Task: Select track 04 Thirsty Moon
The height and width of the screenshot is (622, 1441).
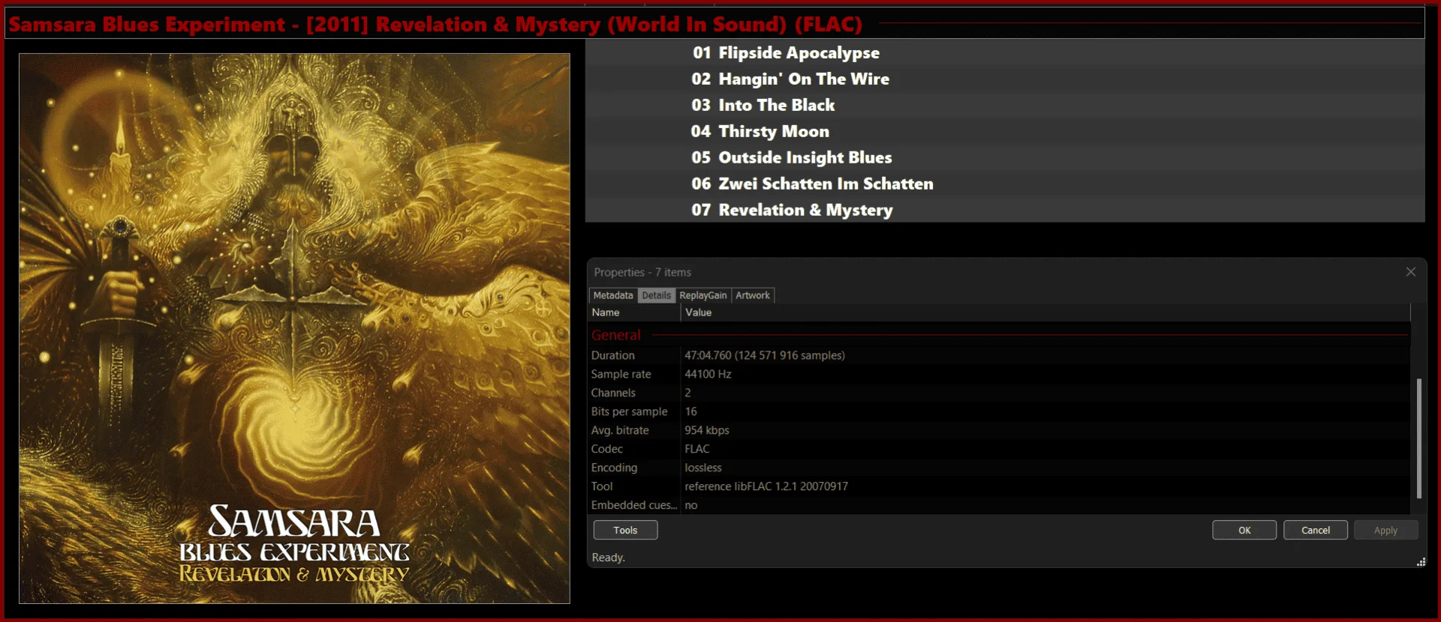Action: (1005, 131)
